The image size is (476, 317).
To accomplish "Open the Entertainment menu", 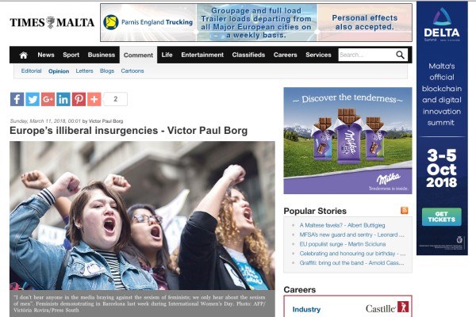I will 202,55.
